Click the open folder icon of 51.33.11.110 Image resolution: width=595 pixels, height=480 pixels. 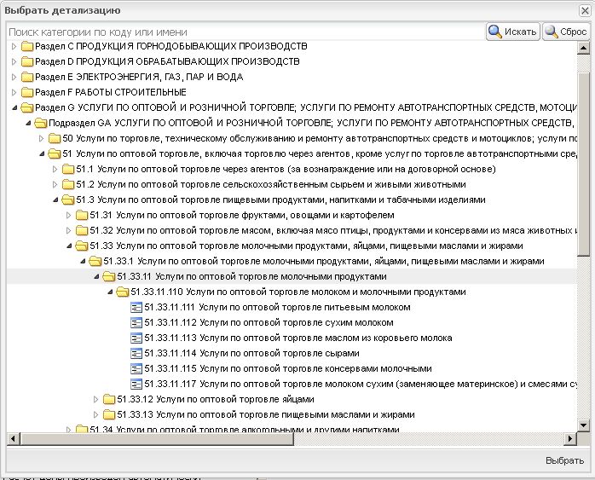click(123, 292)
